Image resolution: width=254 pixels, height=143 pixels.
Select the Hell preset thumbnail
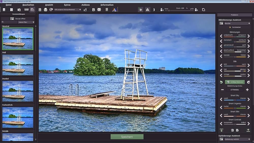pos(18,65)
